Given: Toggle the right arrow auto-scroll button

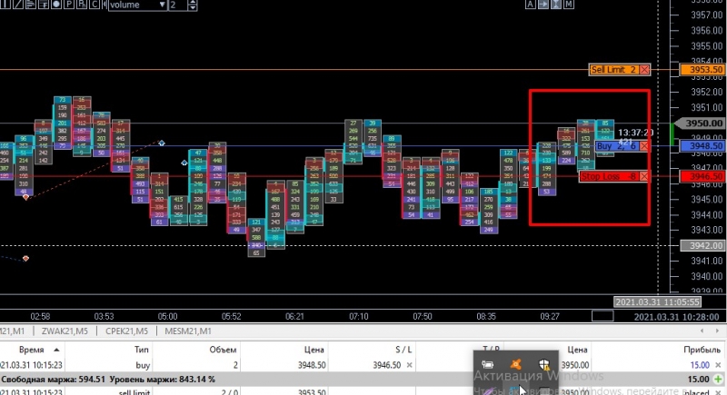Looking at the screenshot, I should (x=543, y=5).
